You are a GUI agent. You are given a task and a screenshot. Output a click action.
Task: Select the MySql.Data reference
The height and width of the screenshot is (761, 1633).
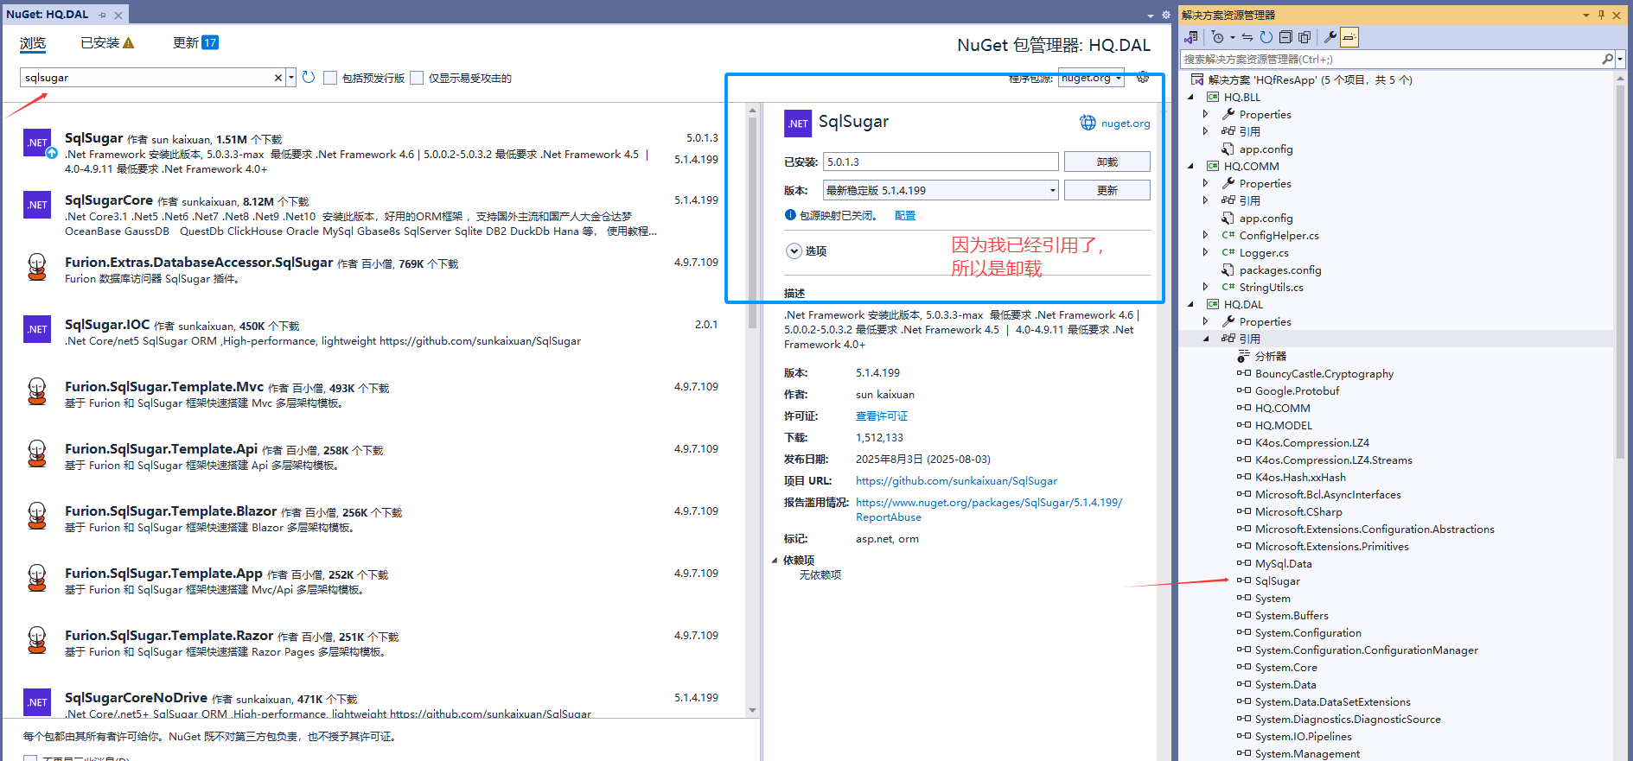tap(1283, 563)
